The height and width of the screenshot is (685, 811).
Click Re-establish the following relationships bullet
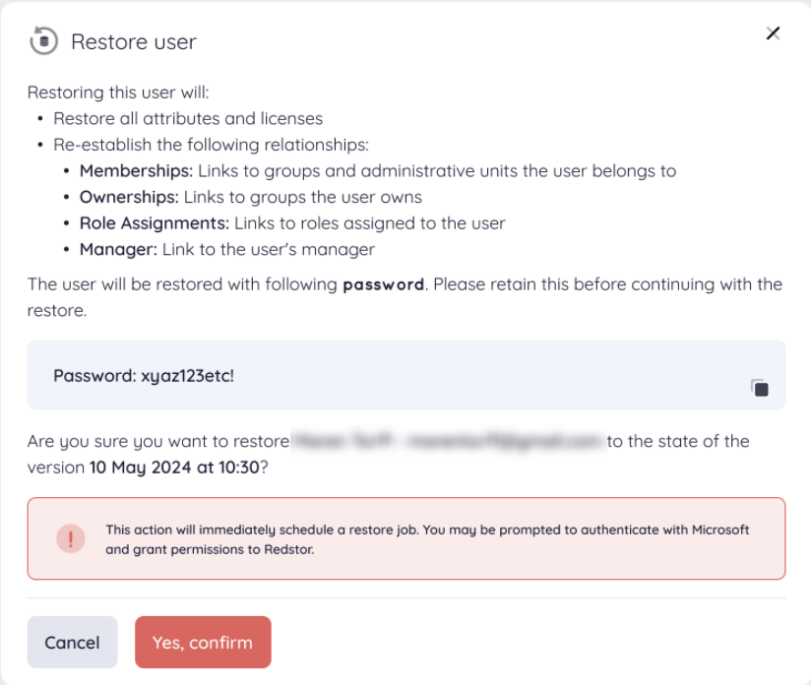tap(211, 145)
